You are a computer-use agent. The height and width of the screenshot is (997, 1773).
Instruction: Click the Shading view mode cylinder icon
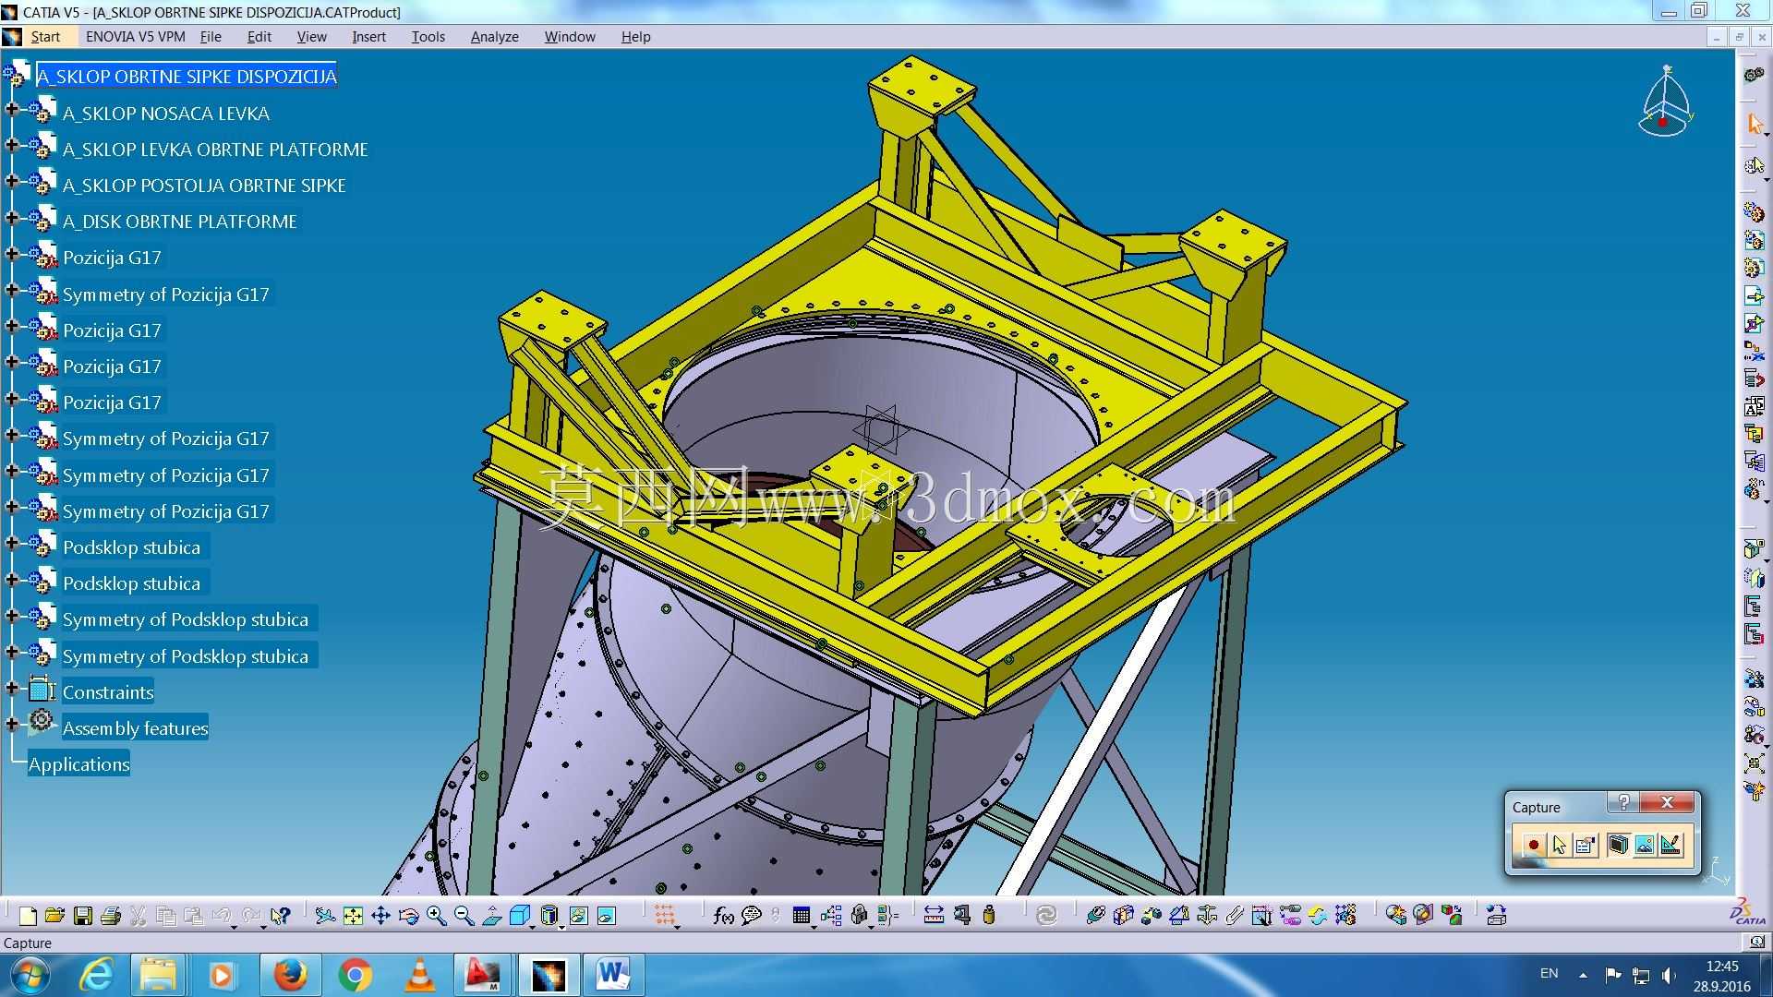point(549,916)
